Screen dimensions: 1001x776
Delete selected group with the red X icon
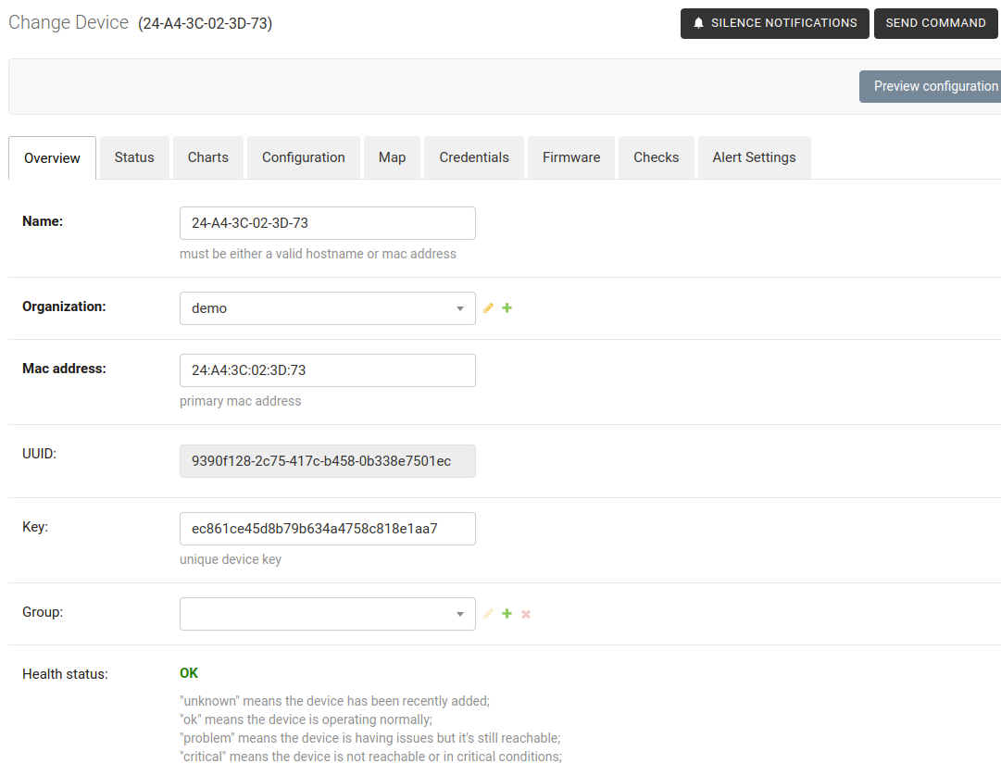pyautogui.click(x=526, y=614)
